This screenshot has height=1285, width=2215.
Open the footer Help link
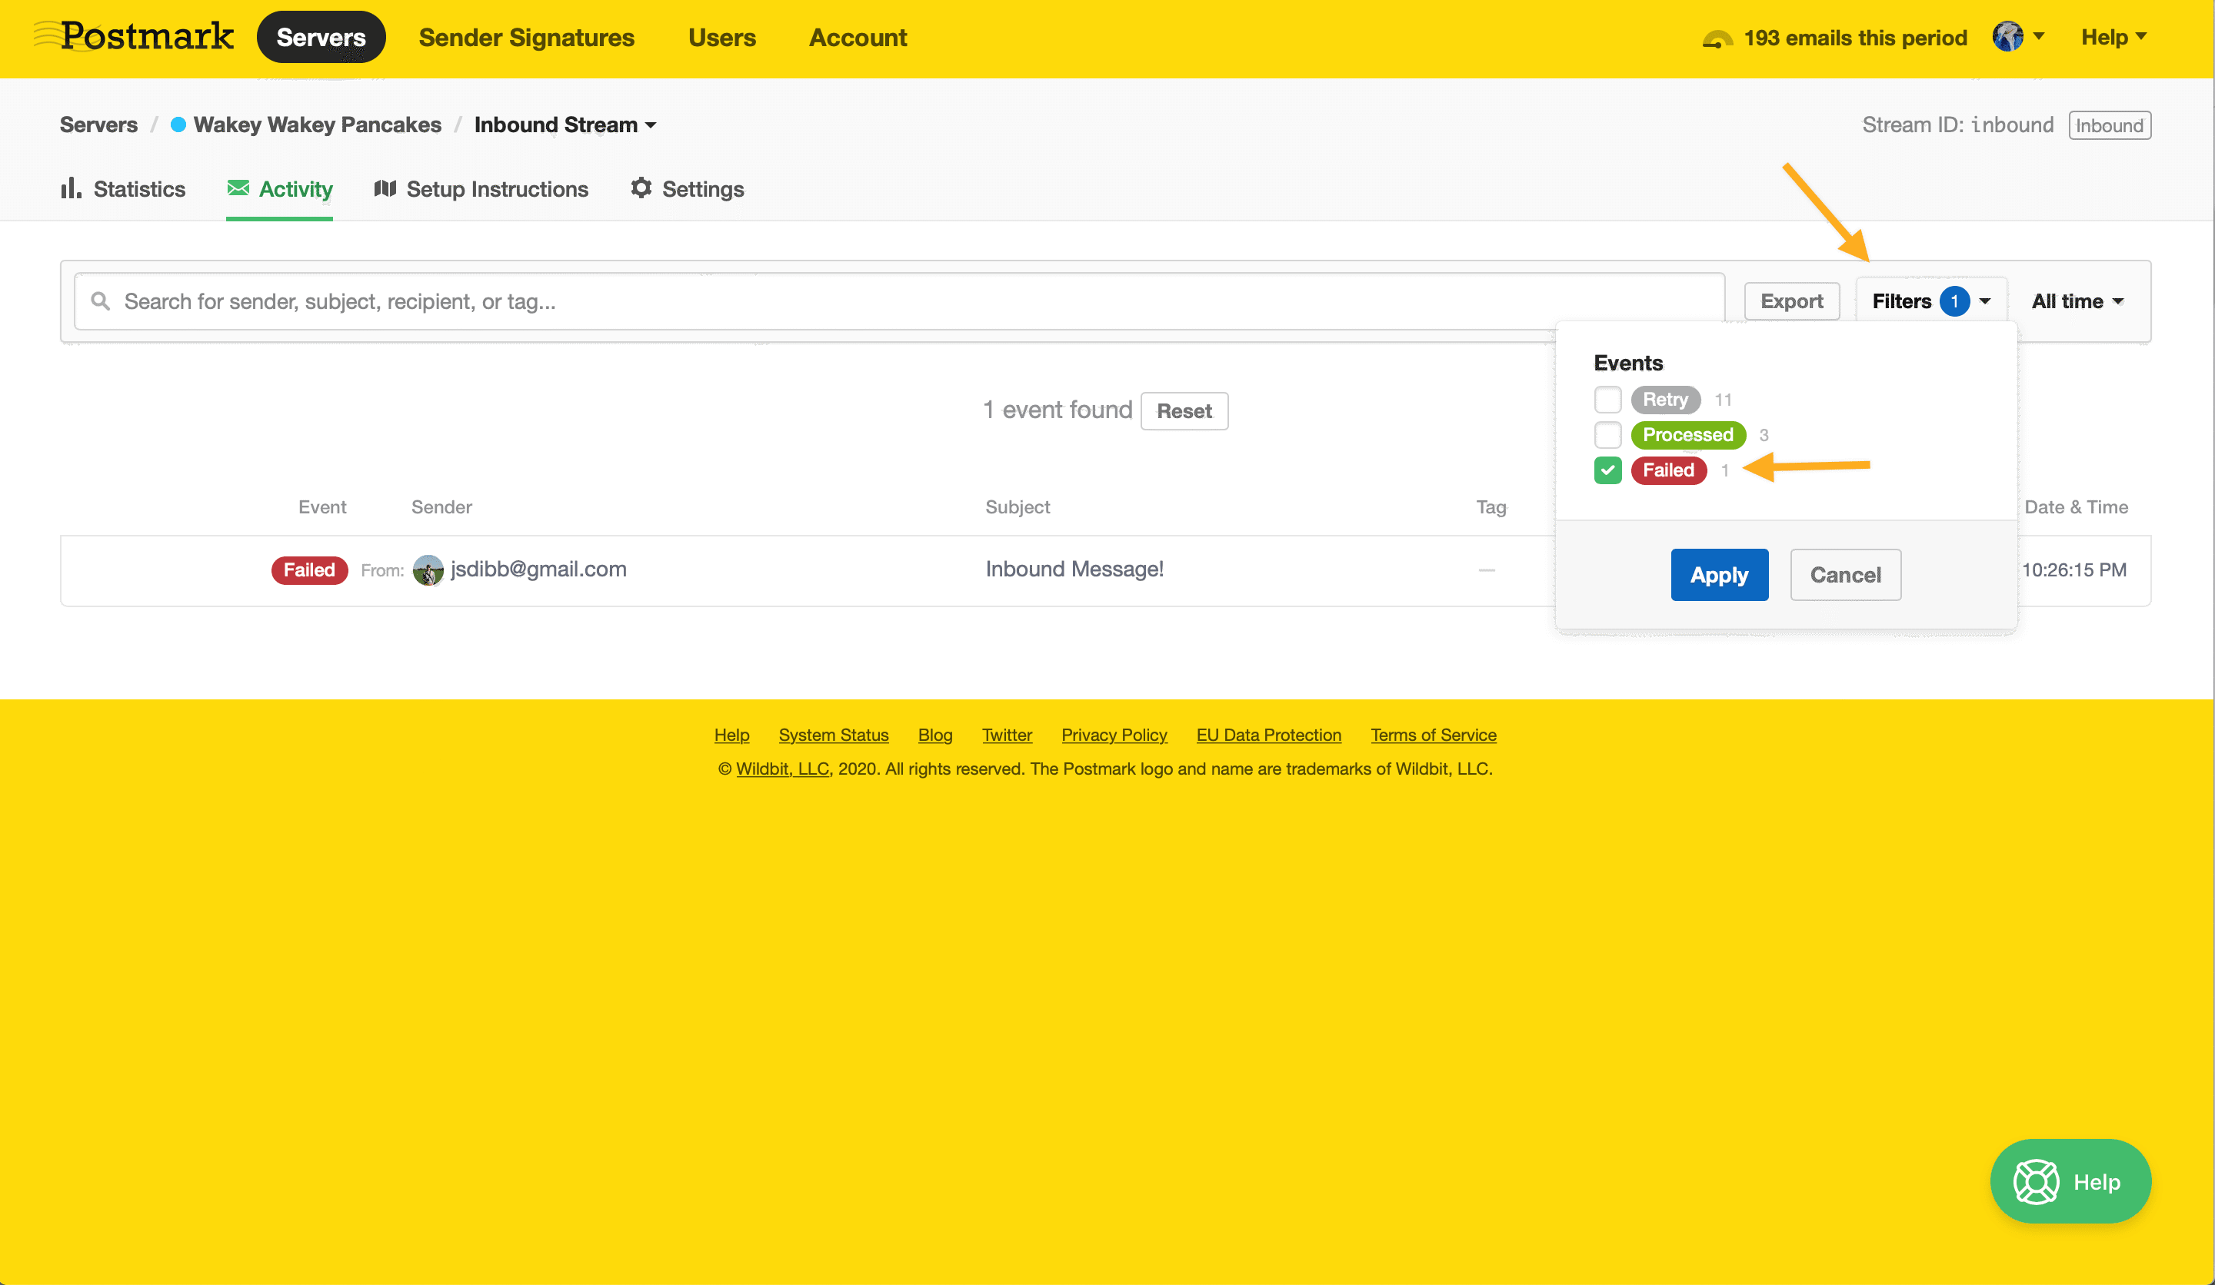[x=731, y=735]
